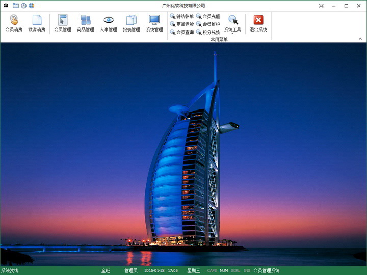This screenshot has width=367, height=275.
Task: Click the INS indicator in status bar
Action: (x=247, y=271)
